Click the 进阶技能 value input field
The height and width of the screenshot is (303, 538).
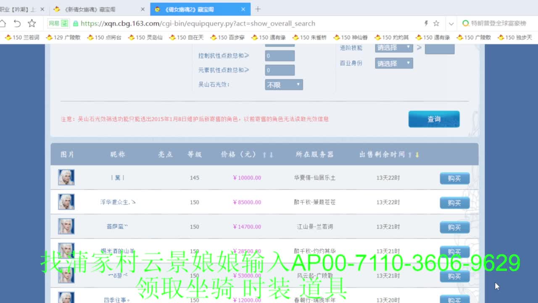click(440, 48)
